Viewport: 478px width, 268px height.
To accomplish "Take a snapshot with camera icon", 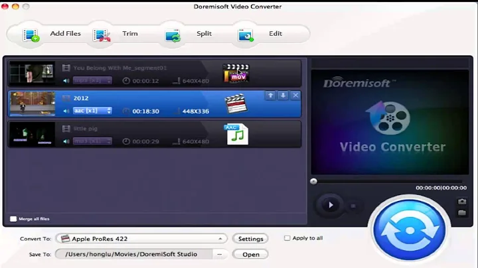I will tap(462, 202).
